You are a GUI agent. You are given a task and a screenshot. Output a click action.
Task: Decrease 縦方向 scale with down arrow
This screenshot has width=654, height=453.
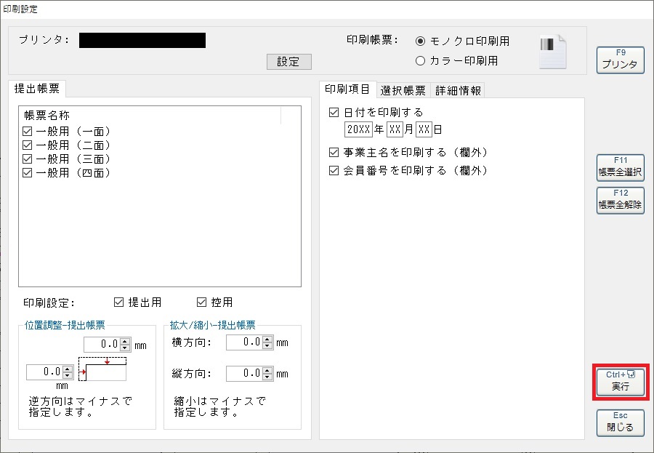(268, 377)
